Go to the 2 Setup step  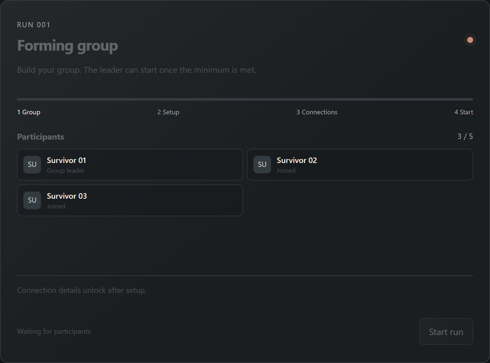pyautogui.click(x=168, y=112)
